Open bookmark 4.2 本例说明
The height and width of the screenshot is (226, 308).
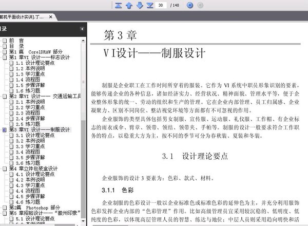[x=30, y=180]
